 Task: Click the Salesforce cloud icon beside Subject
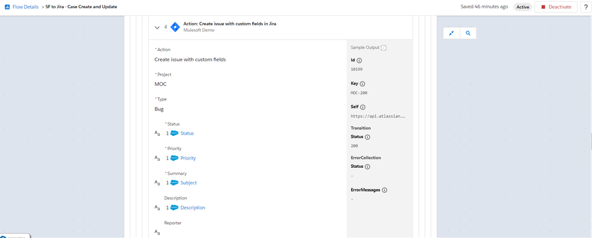[174, 182]
